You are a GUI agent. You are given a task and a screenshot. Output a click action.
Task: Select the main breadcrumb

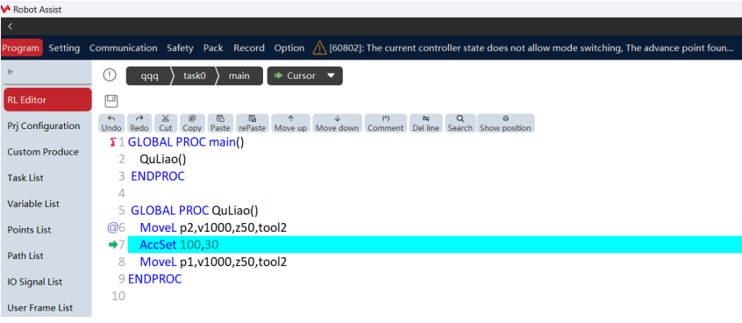click(x=239, y=75)
